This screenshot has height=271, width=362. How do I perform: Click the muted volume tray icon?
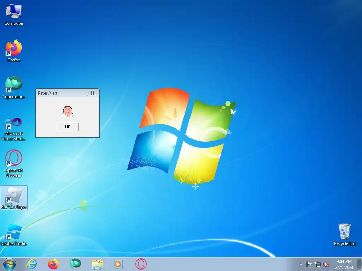click(326, 265)
